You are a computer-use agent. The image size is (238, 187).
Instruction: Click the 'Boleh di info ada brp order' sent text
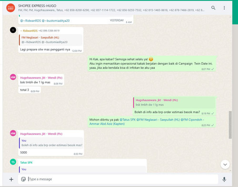pyautogui.click(x=167, y=112)
